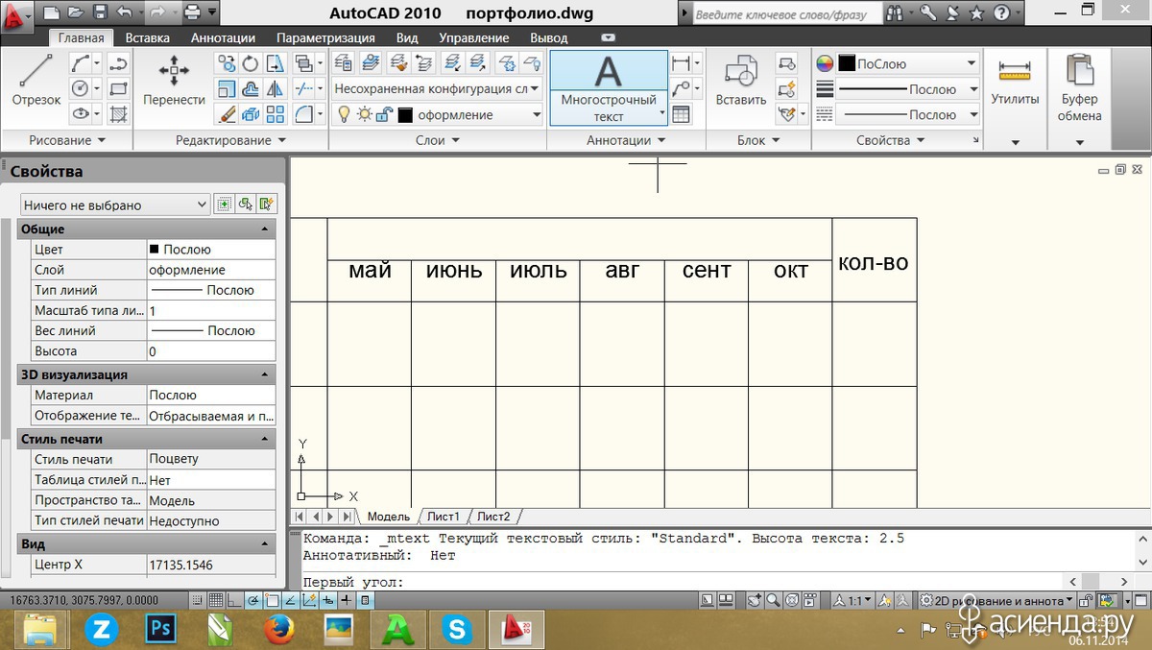Viewport: 1152px width, 650px height.
Task: Open Firefox from the taskbar
Action: pyautogui.click(x=277, y=630)
